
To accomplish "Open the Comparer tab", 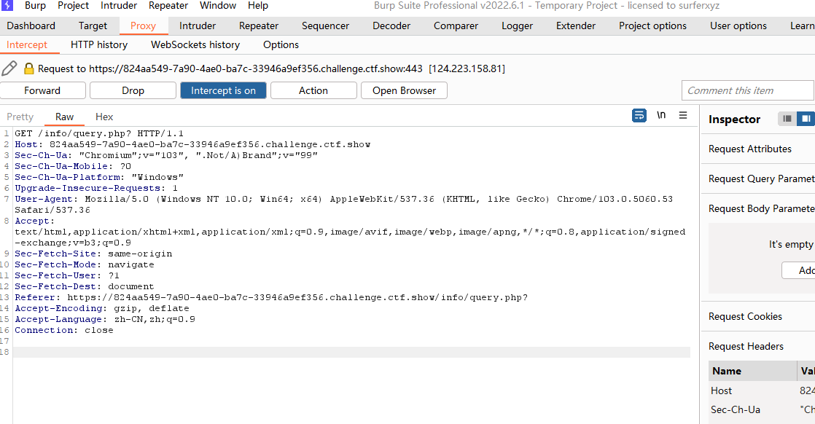I will [456, 26].
